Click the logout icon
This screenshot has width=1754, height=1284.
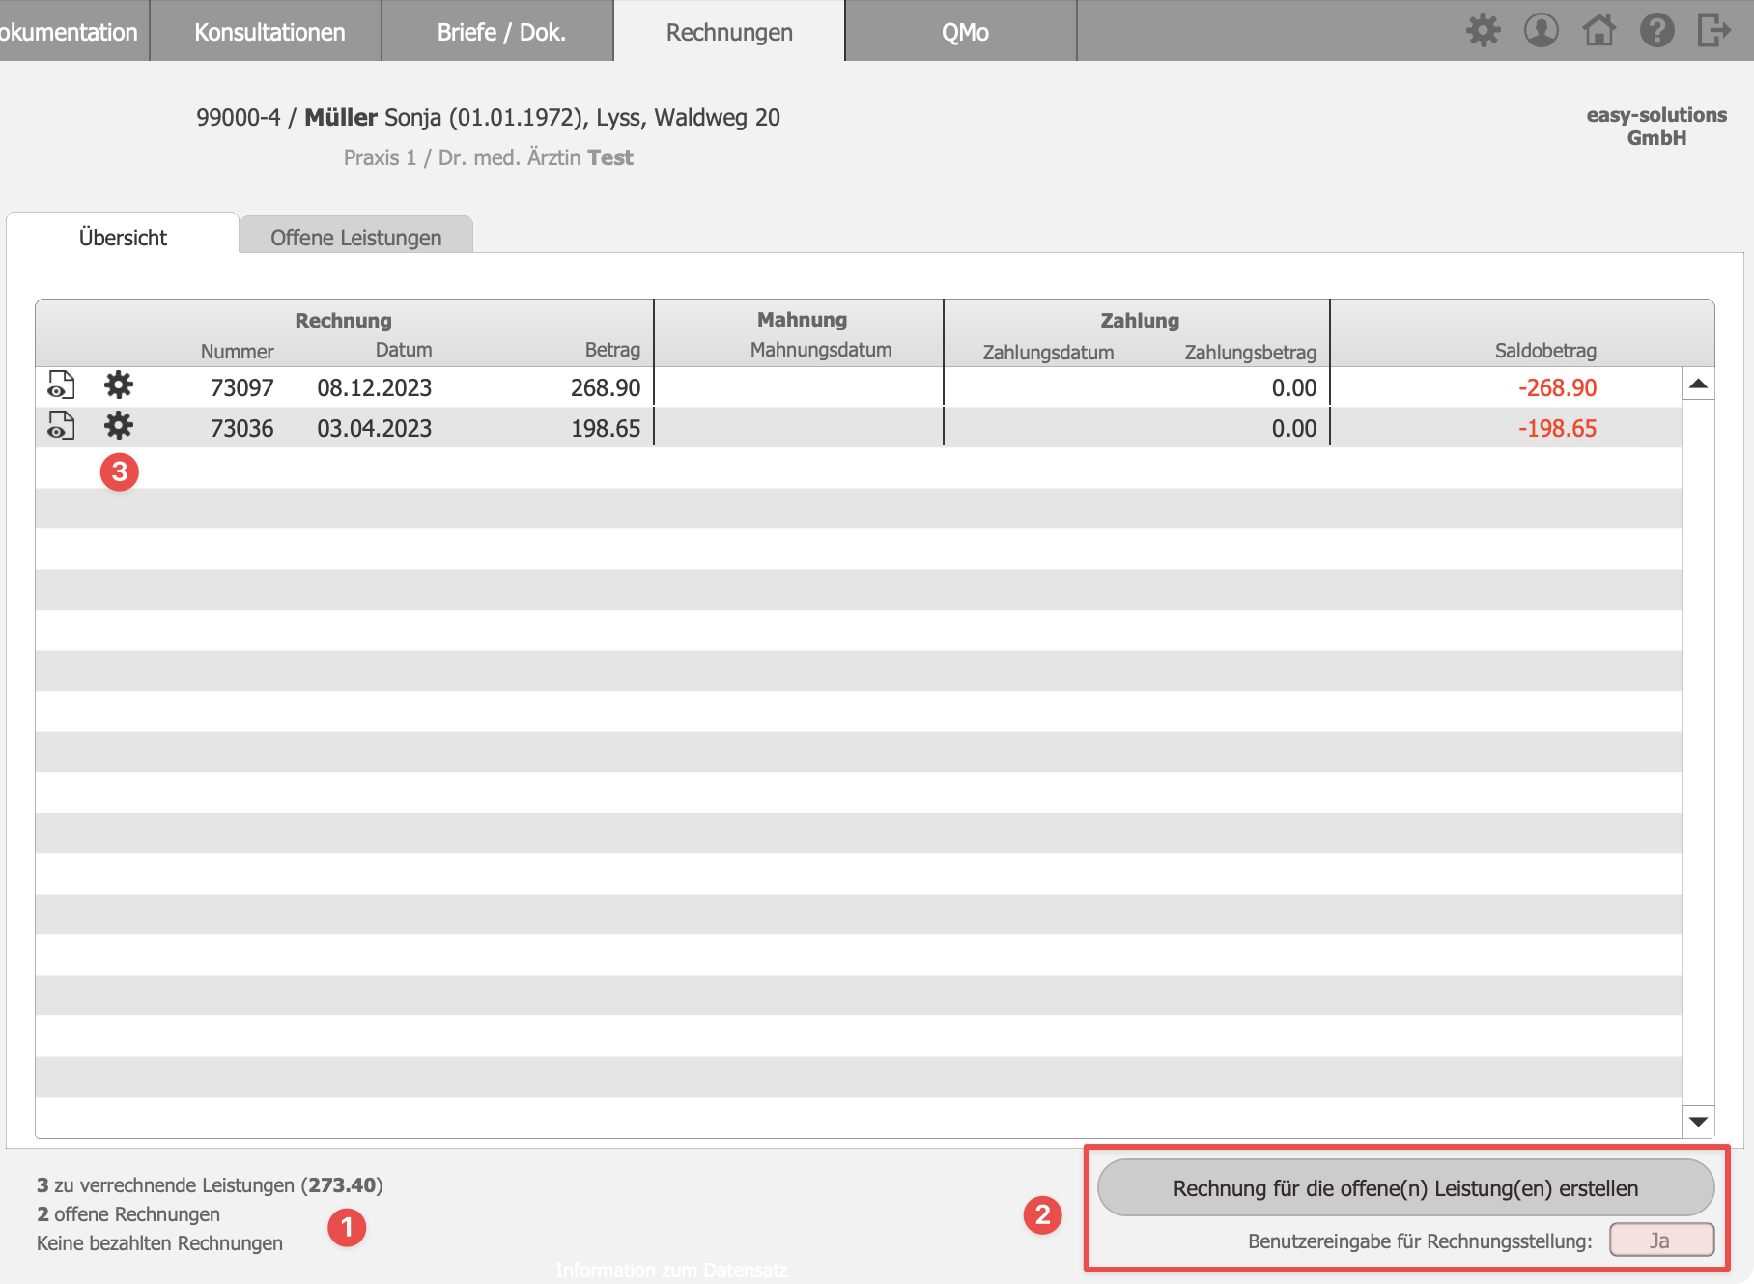pyautogui.click(x=1714, y=31)
